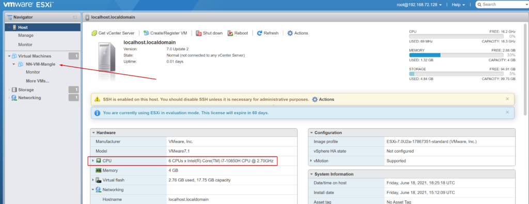The image size is (529, 204).
Task: Click the Actions gear icon in toolbar
Action: [290, 33]
